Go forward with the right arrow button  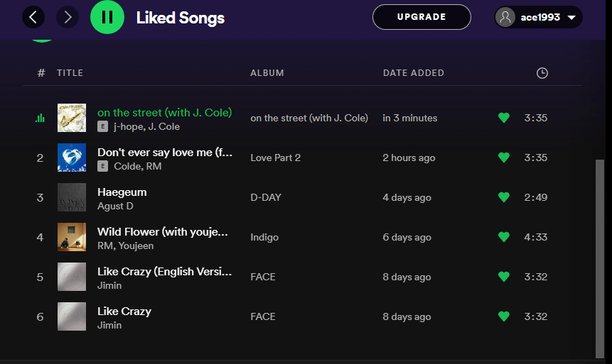pyautogui.click(x=68, y=17)
